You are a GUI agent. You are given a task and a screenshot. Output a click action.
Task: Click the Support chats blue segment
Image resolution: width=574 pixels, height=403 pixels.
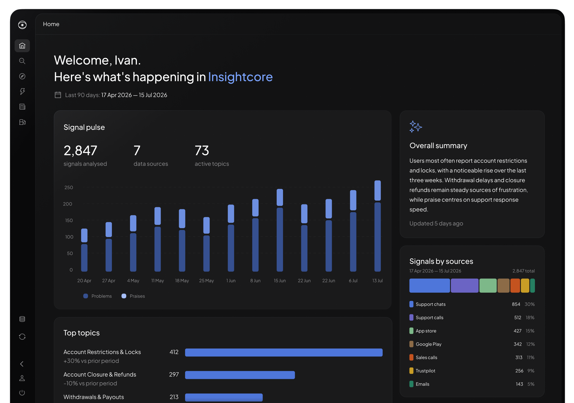click(430, 285)
